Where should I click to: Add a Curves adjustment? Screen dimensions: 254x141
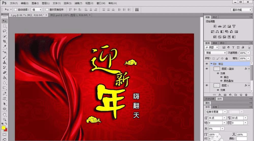coord(224,26)
